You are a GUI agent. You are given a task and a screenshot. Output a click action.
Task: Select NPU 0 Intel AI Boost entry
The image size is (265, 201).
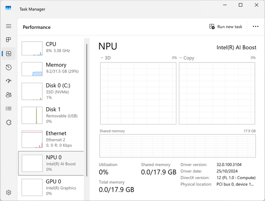point(51,163)
